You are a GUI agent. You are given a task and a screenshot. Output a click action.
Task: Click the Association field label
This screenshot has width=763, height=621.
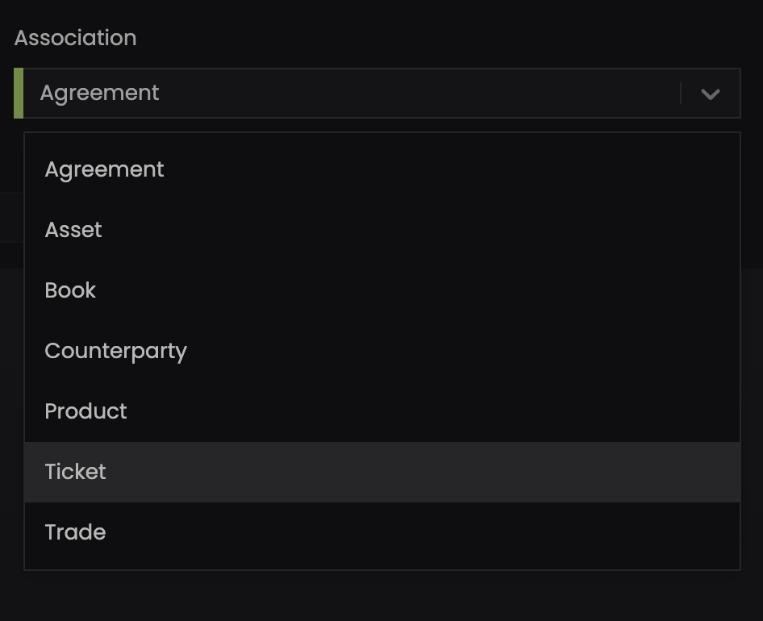tap(75, 38)
